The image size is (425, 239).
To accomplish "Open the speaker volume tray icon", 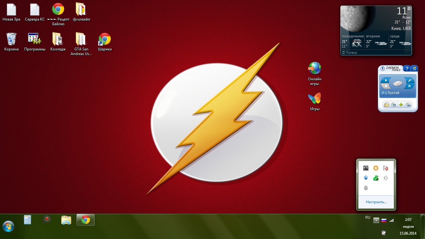I will point(386,178).
